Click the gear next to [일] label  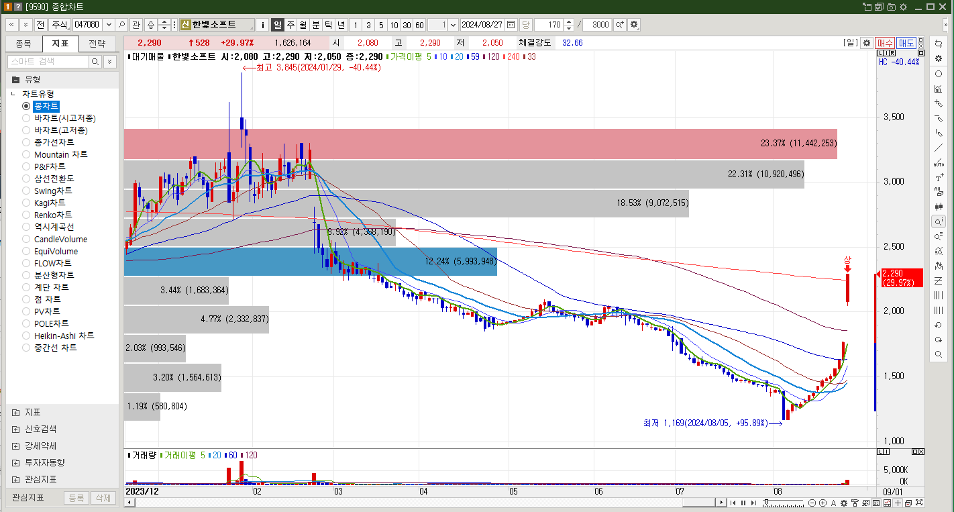coord(867,42)
